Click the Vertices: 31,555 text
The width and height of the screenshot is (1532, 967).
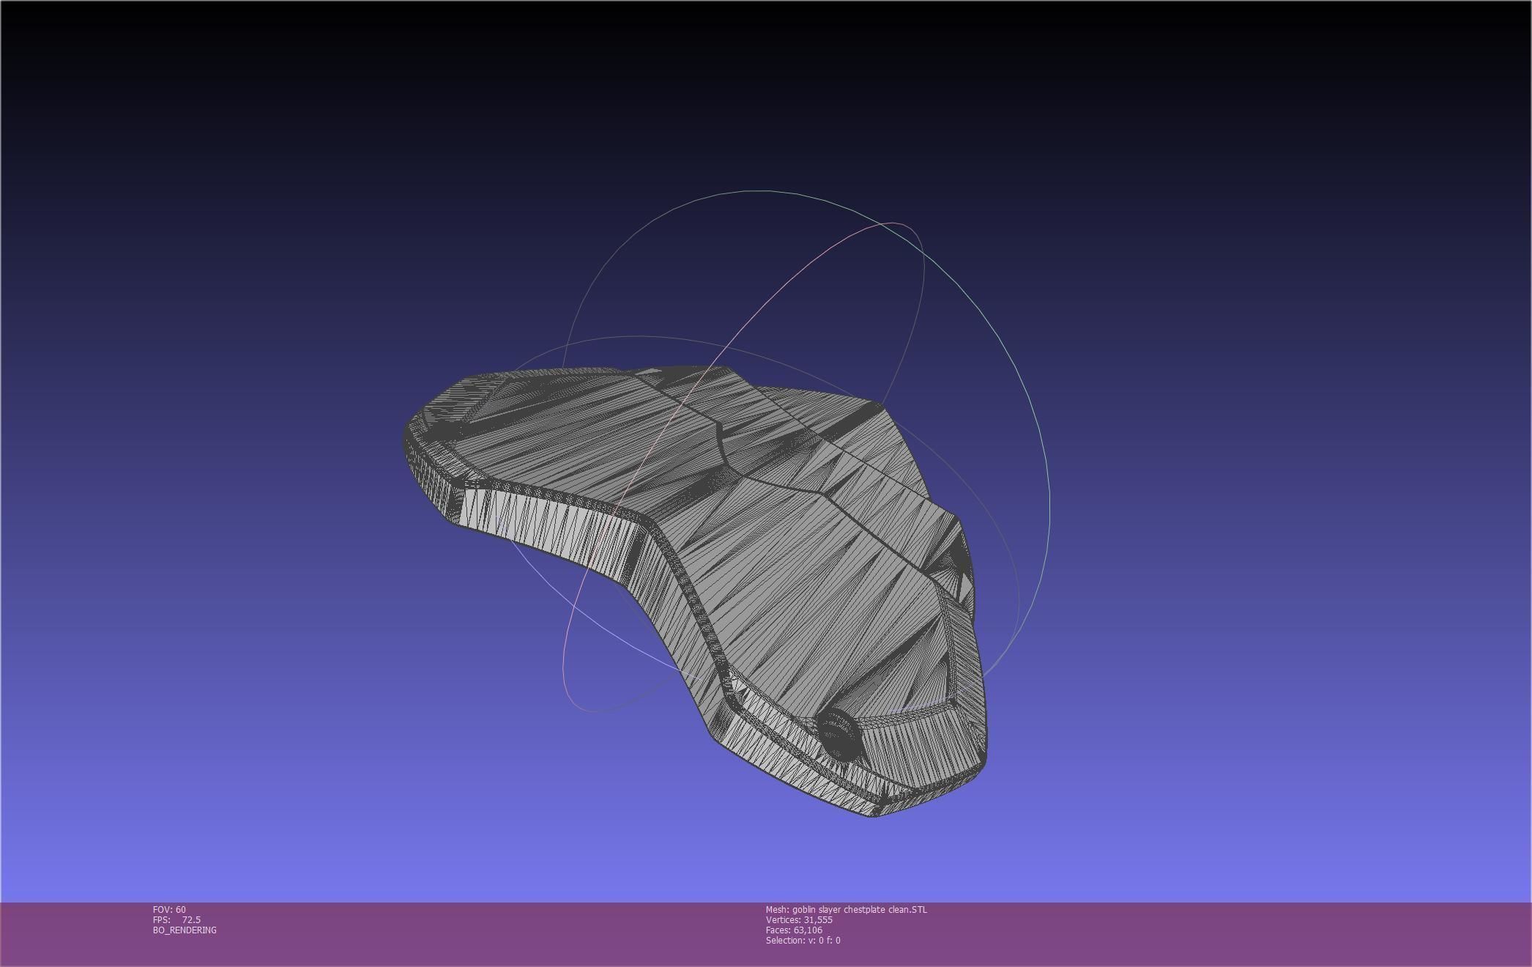click(x=799, y=919)
